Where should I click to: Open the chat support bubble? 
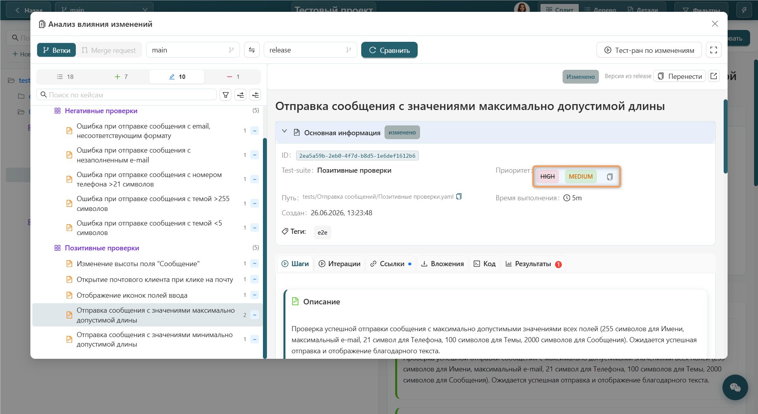(x=735, y=387)
